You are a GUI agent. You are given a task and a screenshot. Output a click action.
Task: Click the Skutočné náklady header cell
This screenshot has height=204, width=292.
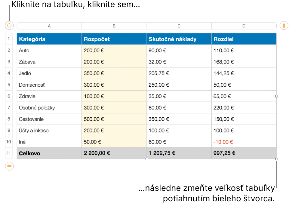[179, 39]
